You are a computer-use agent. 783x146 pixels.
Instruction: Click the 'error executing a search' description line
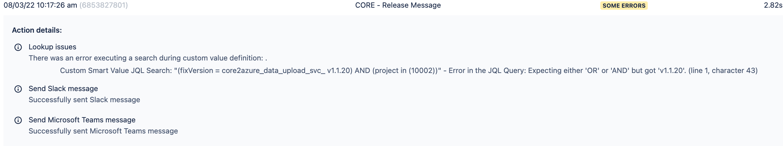(148, 58)
